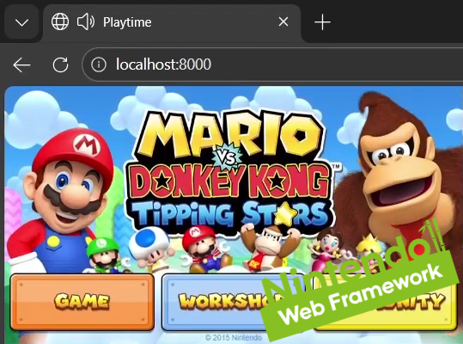Select the Playtime browser tab

pos(172,22)
